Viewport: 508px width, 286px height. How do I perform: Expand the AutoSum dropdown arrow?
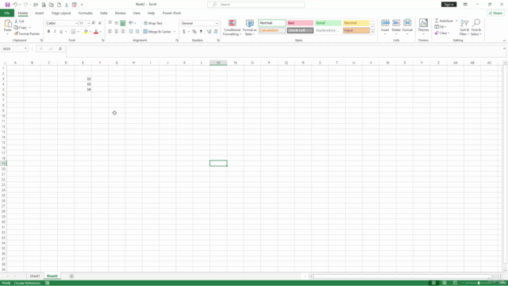(x=456, y=21)
